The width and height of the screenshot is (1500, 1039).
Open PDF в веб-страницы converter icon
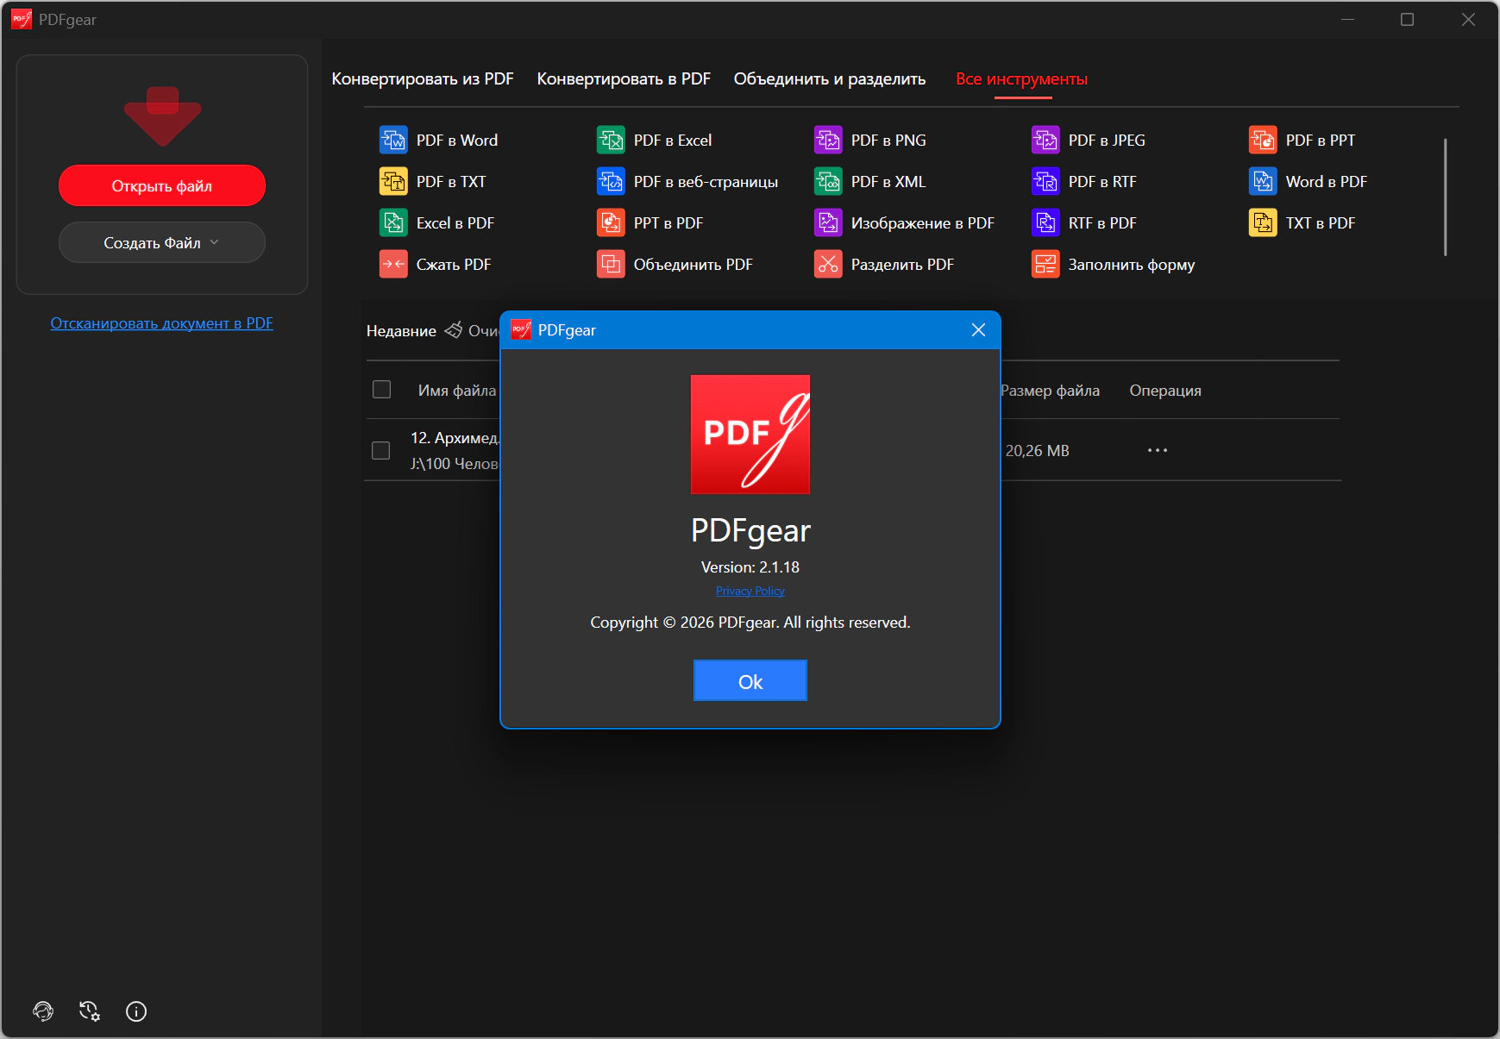pyautogui.click(x=611, y=181)
